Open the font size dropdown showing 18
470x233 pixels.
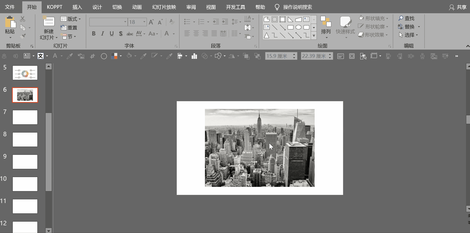pyautogui.click(x=144, y=22)
